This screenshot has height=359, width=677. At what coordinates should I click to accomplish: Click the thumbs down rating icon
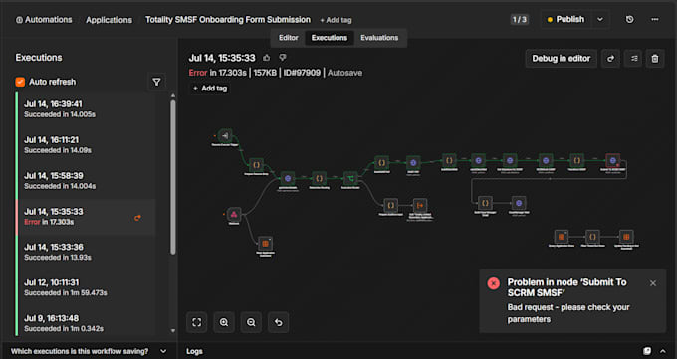pos(283,58)
